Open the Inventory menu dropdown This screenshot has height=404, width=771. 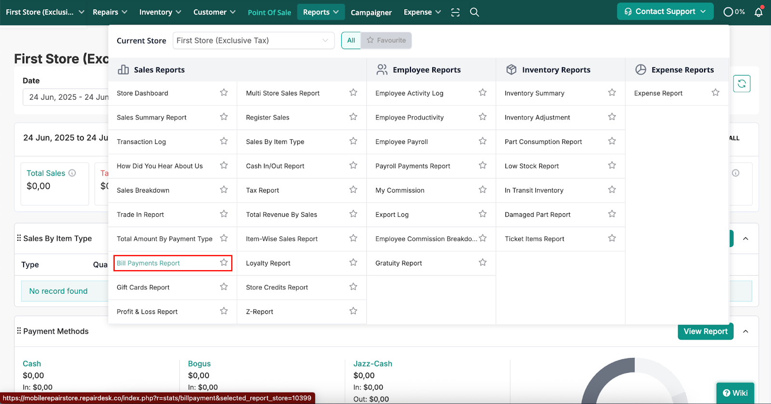(x=160, y=12)
